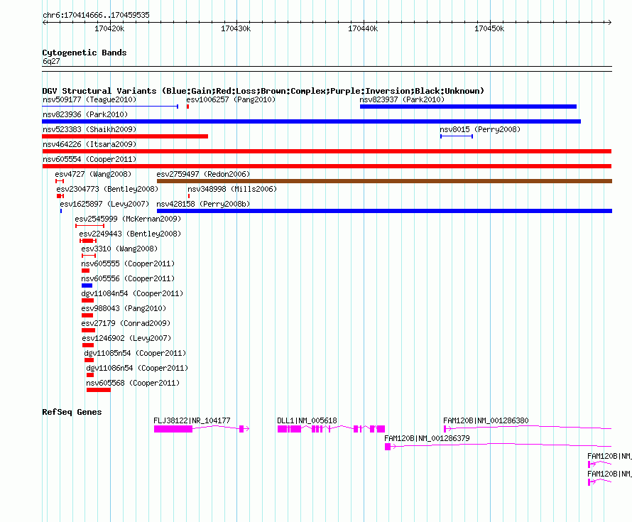Select the esv3310 (Wang2008) label

click(x=119, y=249)
